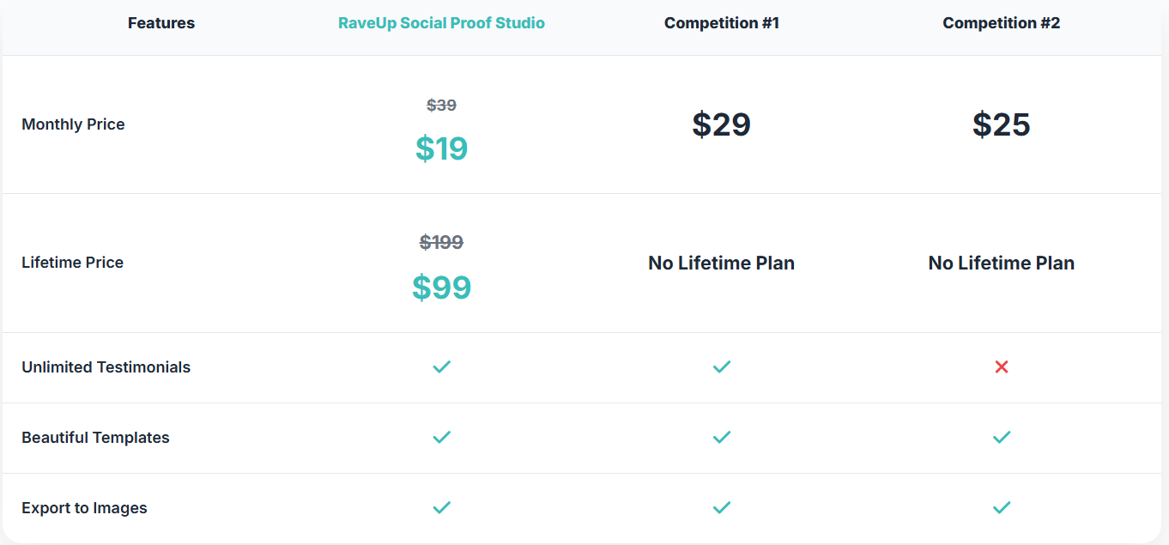Click Competition #2 $25 price
This screenshot has height=545, width=1169.
point(1002,124)
